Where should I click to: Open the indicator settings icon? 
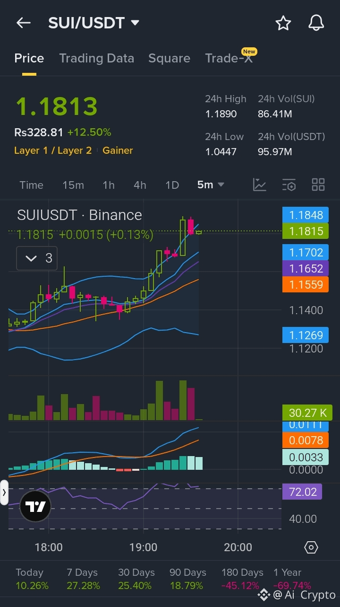289,185
